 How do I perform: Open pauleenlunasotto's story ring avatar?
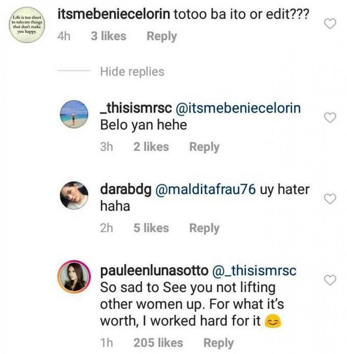pyautogui.click(x=74, y=277)
